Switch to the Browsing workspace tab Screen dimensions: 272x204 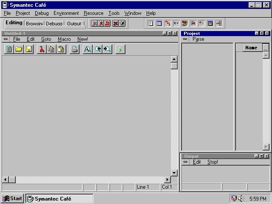point(34,24)
